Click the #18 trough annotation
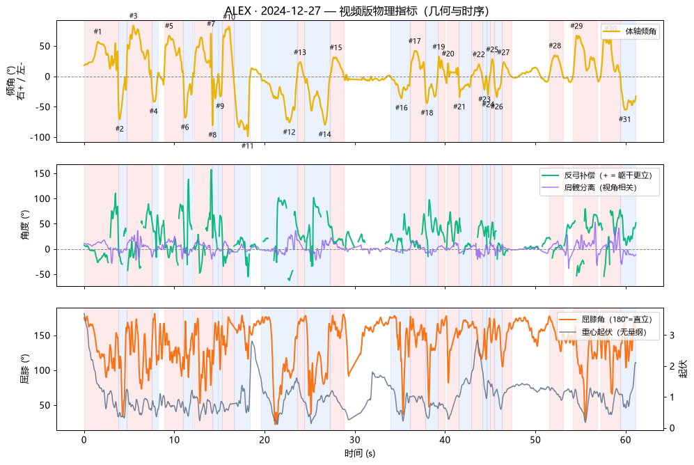 (427, 113)
